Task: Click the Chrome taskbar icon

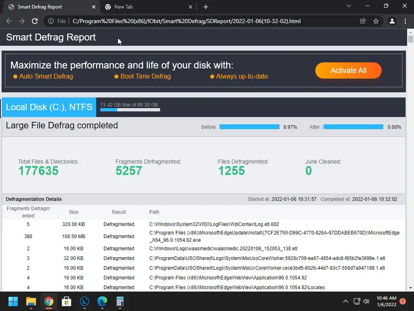Action: tap(49, 301)
